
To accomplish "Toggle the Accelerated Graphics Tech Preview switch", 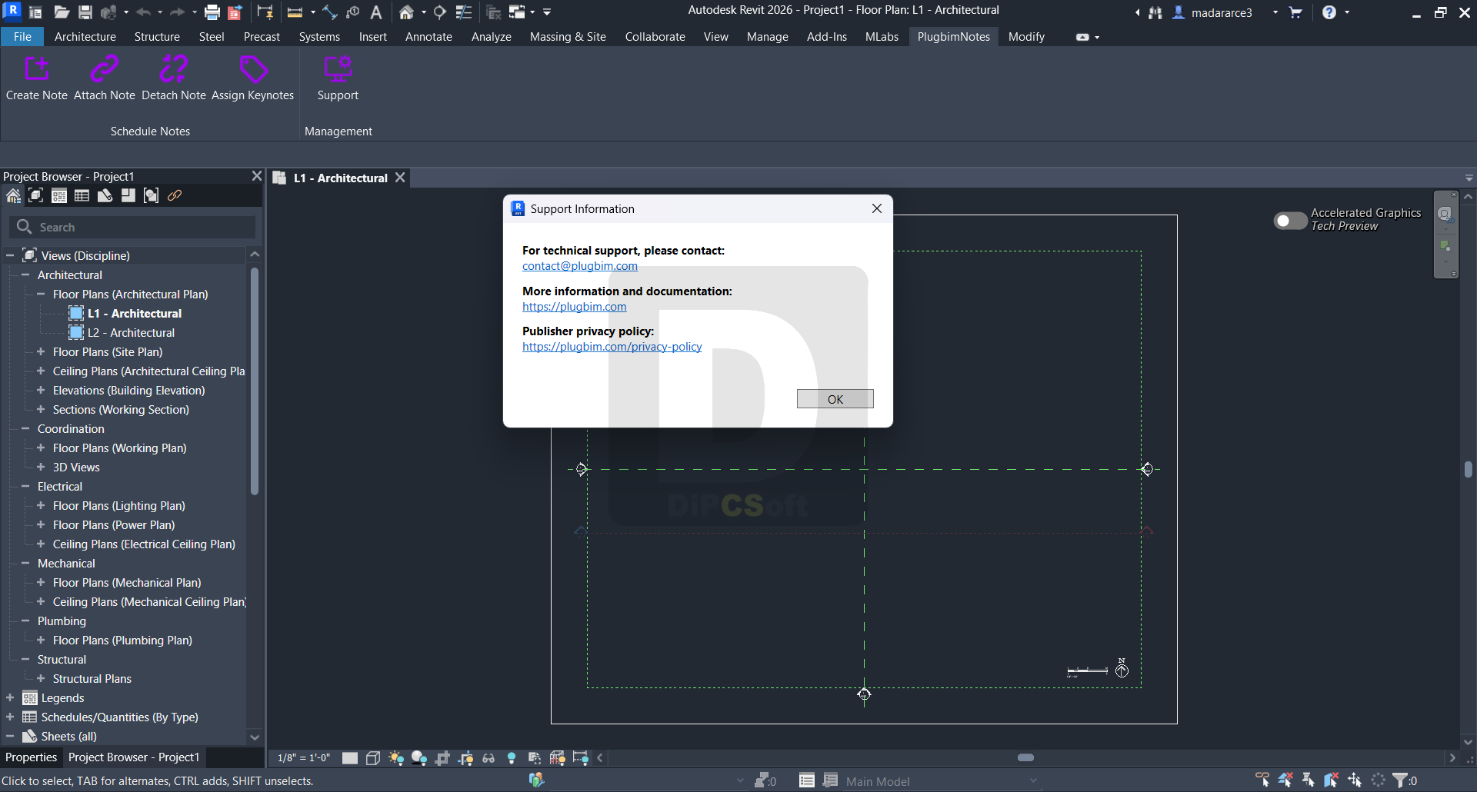I will point(1290,221).
